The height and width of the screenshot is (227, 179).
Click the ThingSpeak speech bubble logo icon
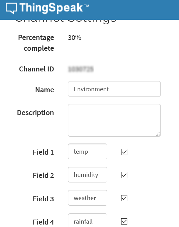coord(11,8)
